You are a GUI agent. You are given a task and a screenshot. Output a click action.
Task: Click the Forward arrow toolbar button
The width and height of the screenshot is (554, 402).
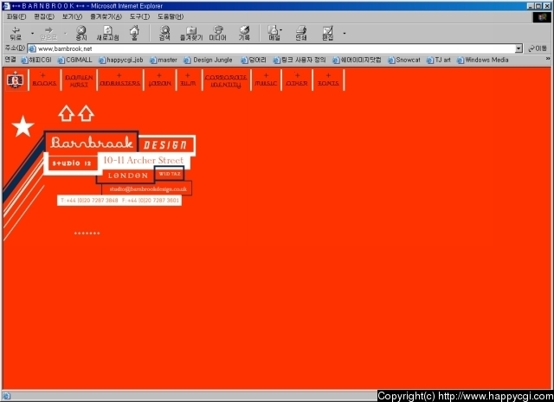pos(48,33)
